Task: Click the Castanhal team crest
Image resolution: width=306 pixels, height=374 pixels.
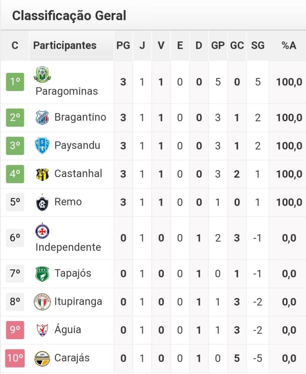Action: pos(42,174)
